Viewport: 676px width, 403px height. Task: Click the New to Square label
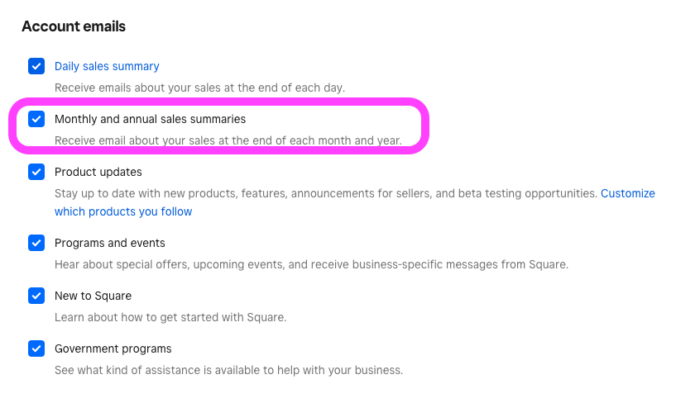pyautogui.click(x=93, y=296)
